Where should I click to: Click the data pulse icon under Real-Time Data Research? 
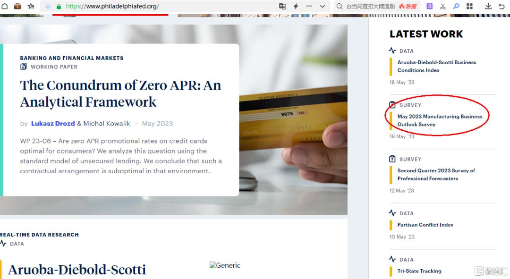click(3, 244)
